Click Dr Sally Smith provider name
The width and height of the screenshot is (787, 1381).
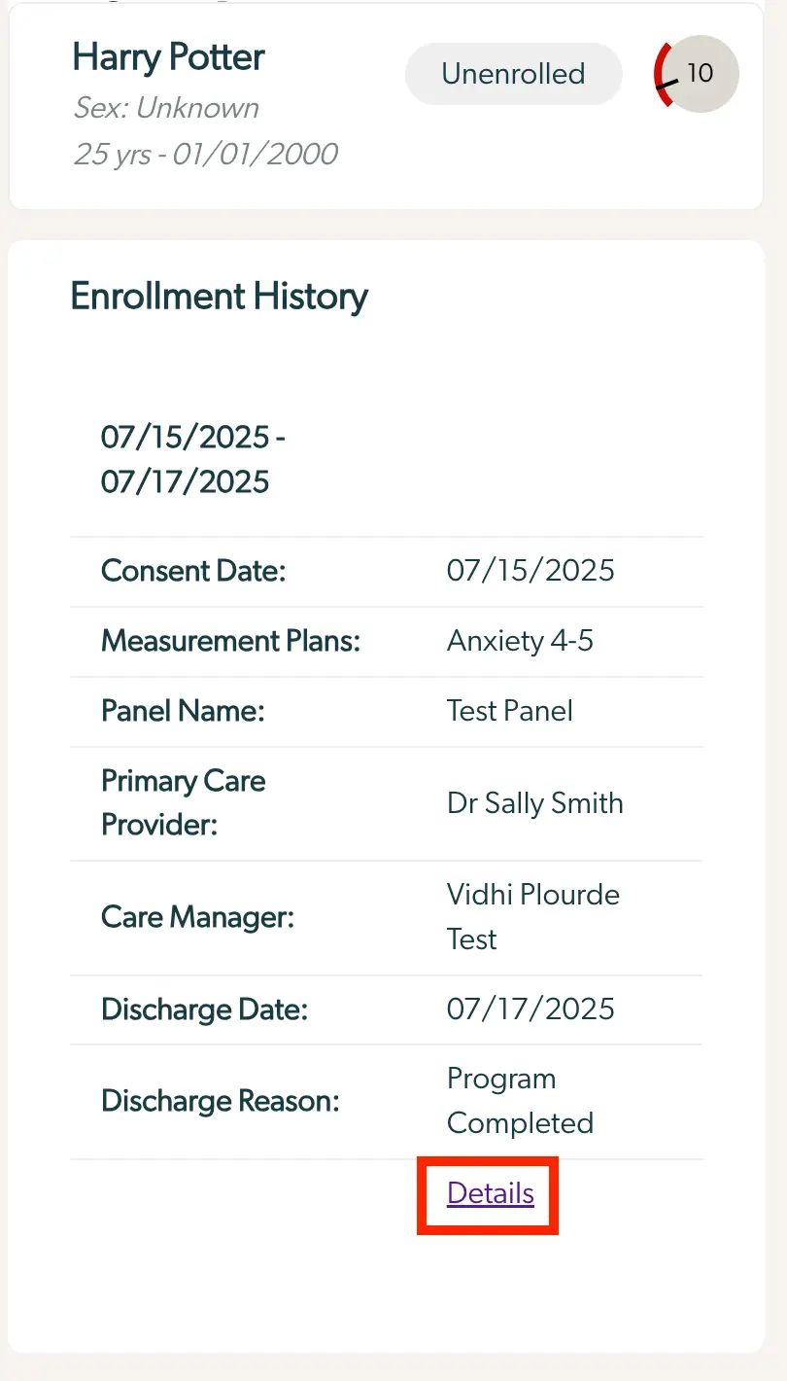coord(534,803)
